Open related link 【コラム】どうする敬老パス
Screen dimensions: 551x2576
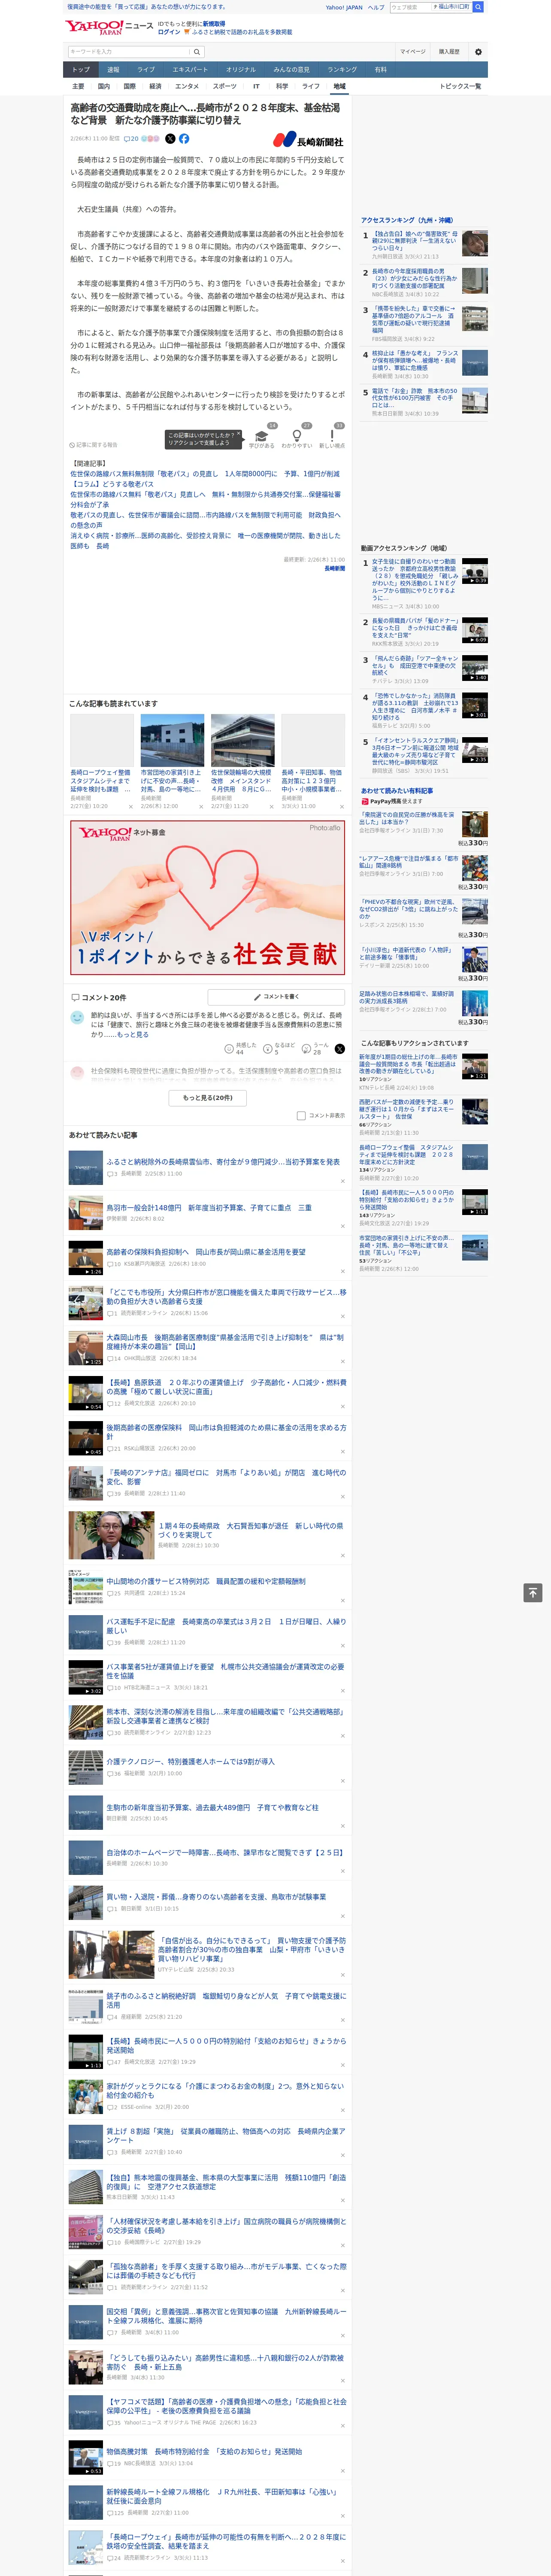(112, 484)
